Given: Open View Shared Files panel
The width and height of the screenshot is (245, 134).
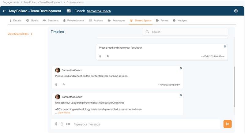Looking at the screenshot, I should (20, 34).
